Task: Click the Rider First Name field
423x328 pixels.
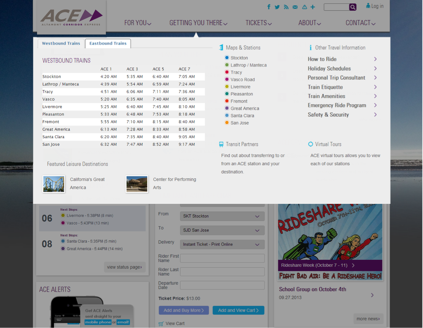Action: 222,258
